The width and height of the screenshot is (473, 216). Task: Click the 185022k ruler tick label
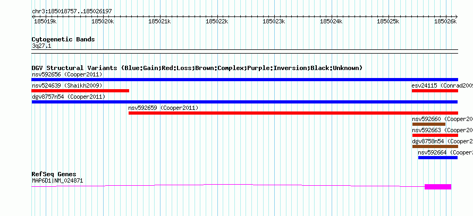(x=217, y=21)
